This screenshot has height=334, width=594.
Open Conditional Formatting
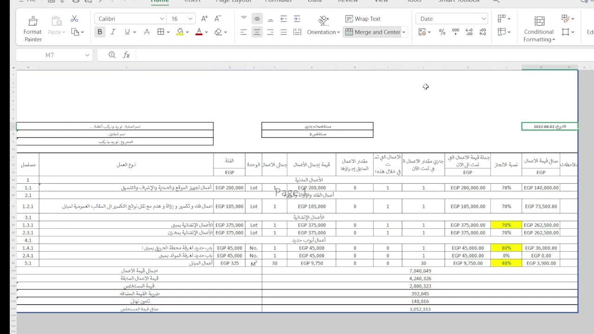pos(539,29)
